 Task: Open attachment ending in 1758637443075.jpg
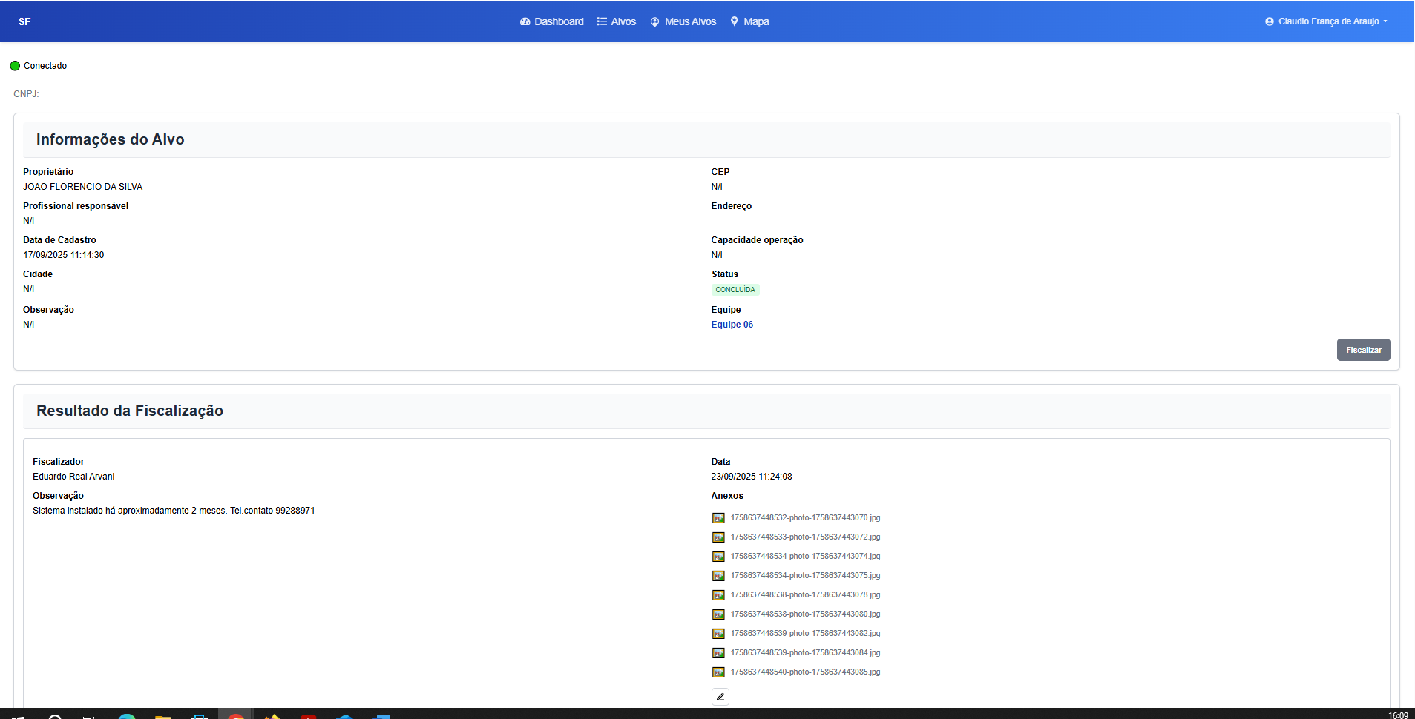click(805, 576)
